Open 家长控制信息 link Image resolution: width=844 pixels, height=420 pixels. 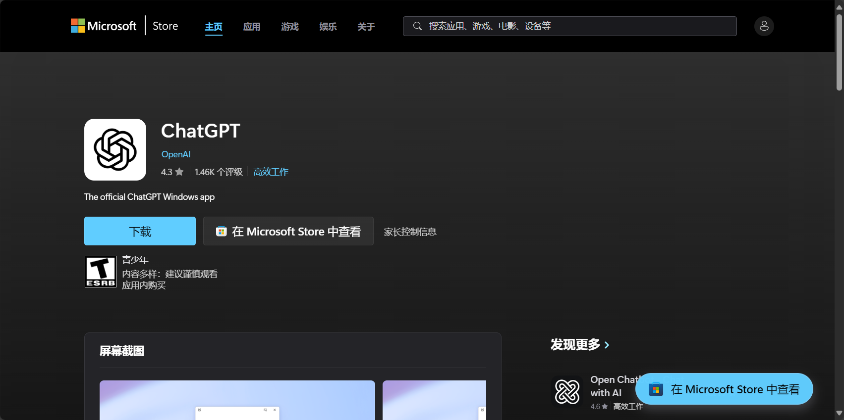click(410, 232)
